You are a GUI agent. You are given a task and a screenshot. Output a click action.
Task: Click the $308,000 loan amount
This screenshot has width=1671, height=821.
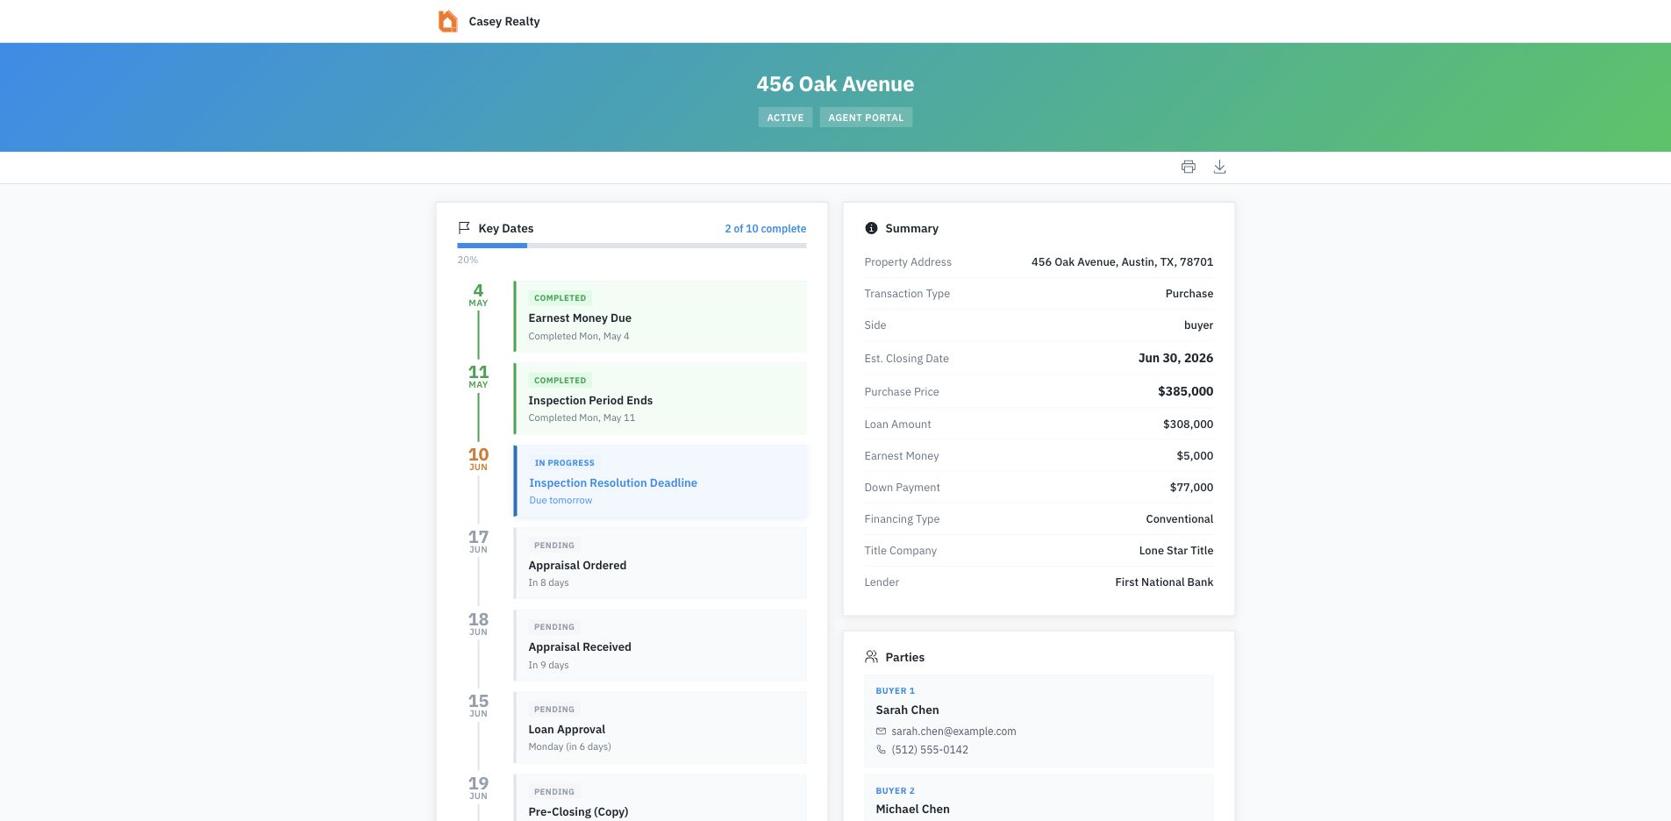1188,424
